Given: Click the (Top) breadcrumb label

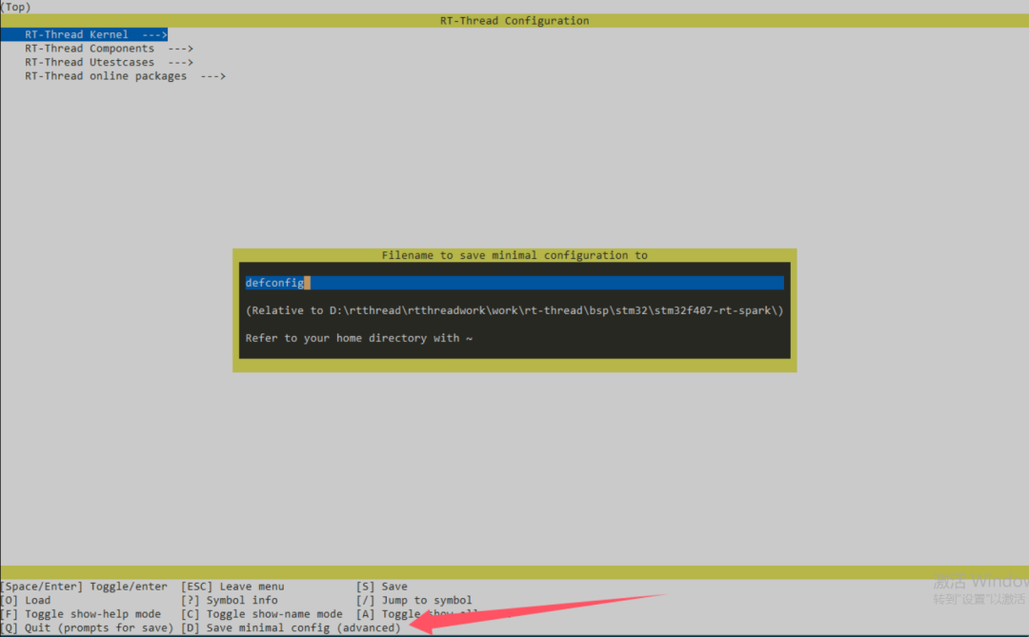Looking at the screenshot, I should (16, 7).
